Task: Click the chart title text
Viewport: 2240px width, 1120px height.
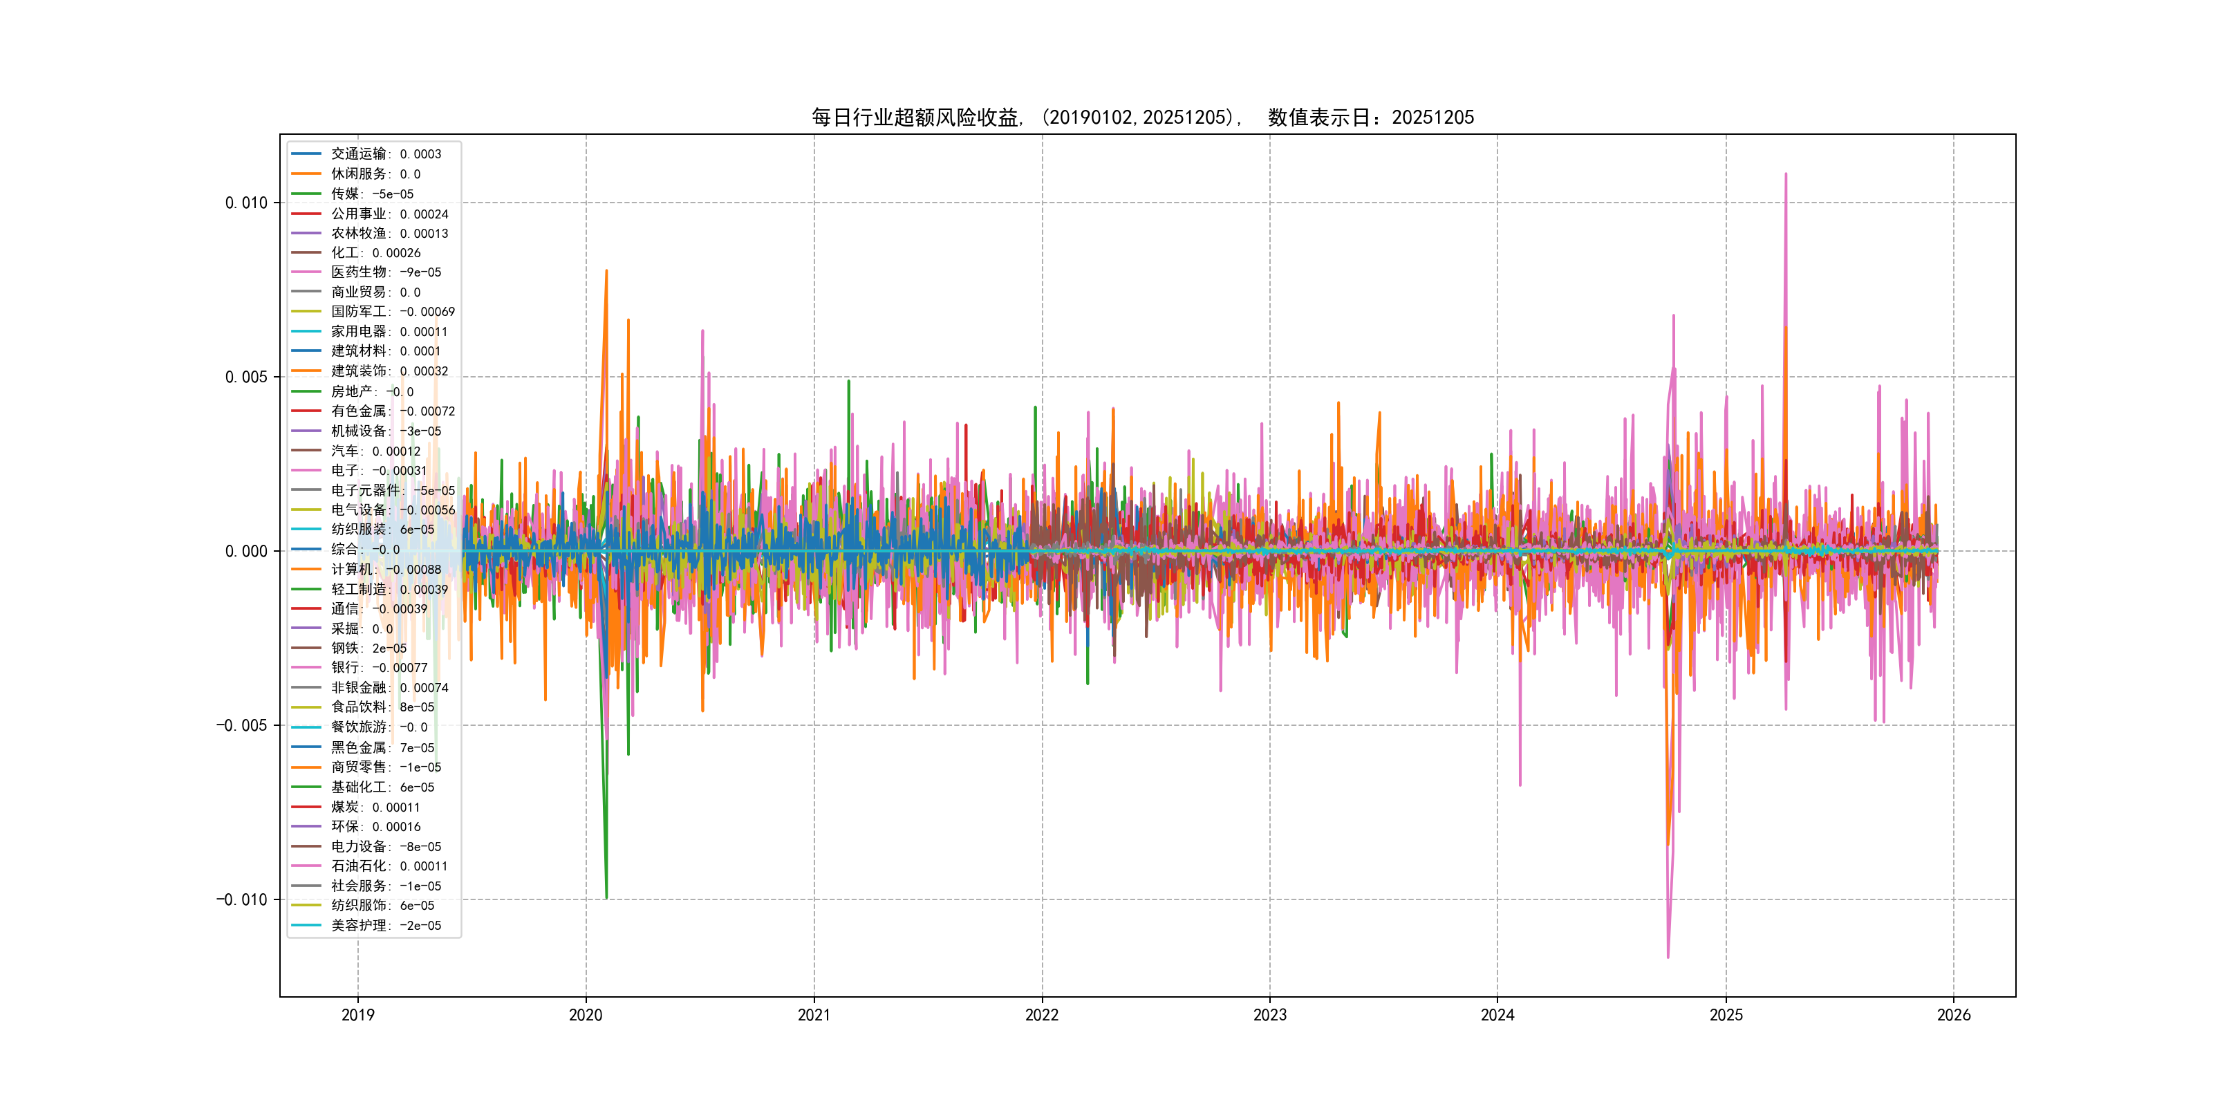Action: click(x=1143, y=118)
